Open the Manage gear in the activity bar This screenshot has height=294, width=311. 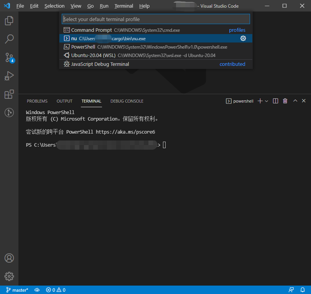pos(9,276)
